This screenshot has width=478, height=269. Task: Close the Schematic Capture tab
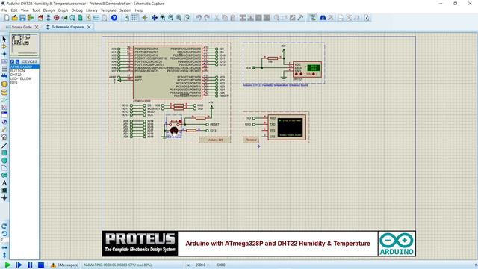click(89, 27)
